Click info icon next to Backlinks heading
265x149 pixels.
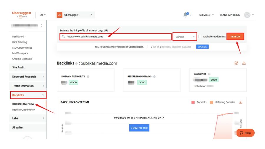76,64
